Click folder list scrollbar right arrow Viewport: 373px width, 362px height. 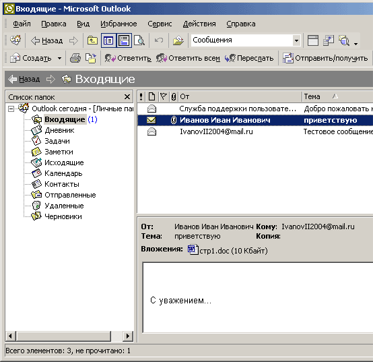click(128, 336)
